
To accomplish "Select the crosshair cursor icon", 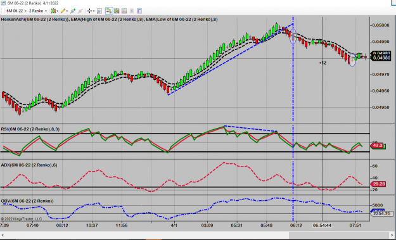I will [89, 11].
